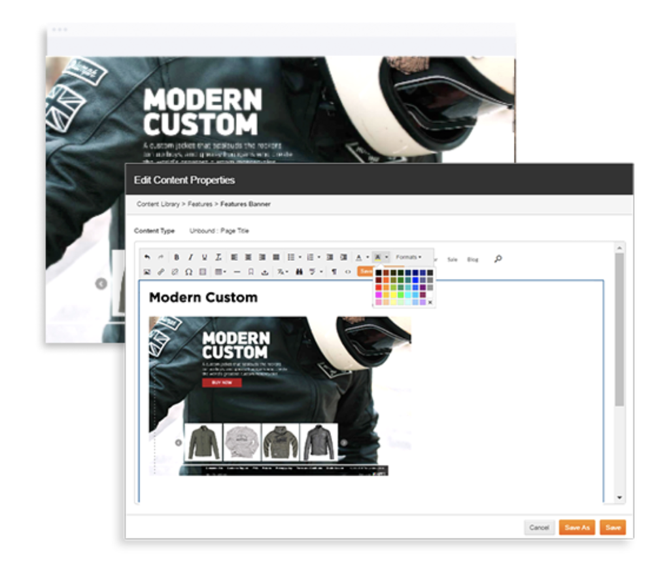This screenshot has width=654, height=582.
Task: Click the scroll up arrow
Action: (620, 248)
